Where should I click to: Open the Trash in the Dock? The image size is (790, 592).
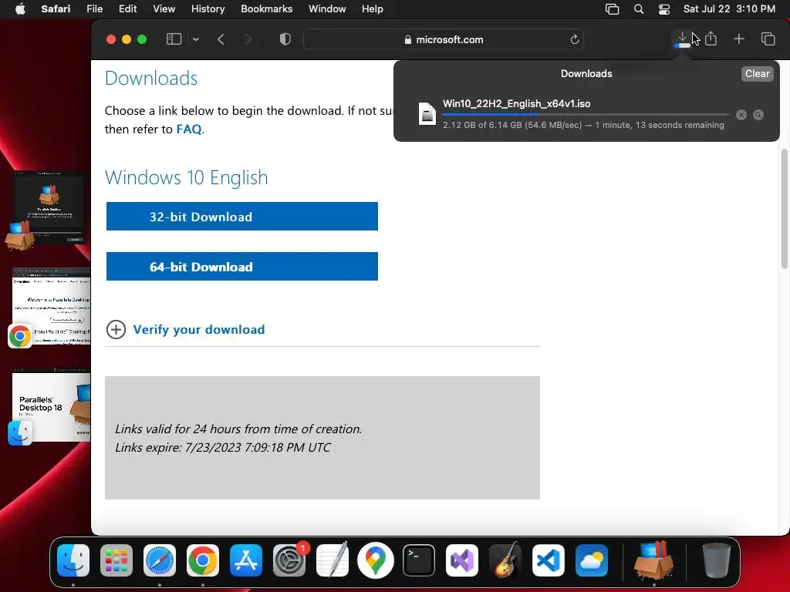point(717,560)
